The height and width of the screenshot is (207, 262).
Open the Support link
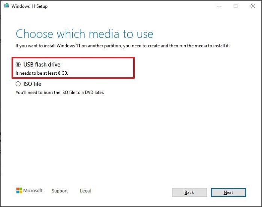tap(60, 191)
